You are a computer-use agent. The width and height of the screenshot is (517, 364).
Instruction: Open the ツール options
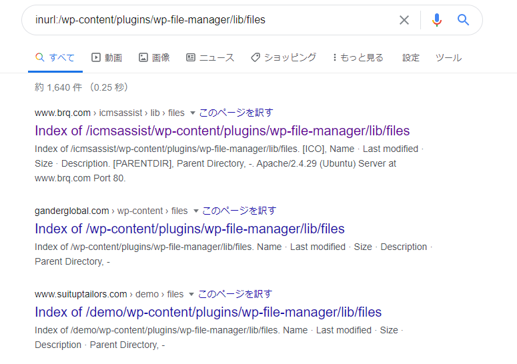[x=448, y=57]
